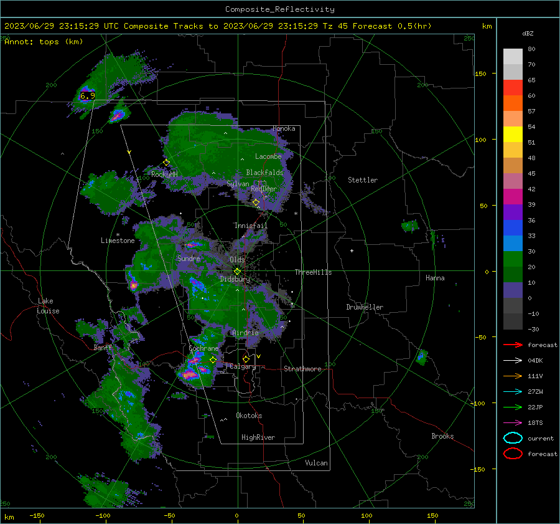The image size is (560, 524).
Task: Click the Lacombe city label
Action: pos(268,156)
